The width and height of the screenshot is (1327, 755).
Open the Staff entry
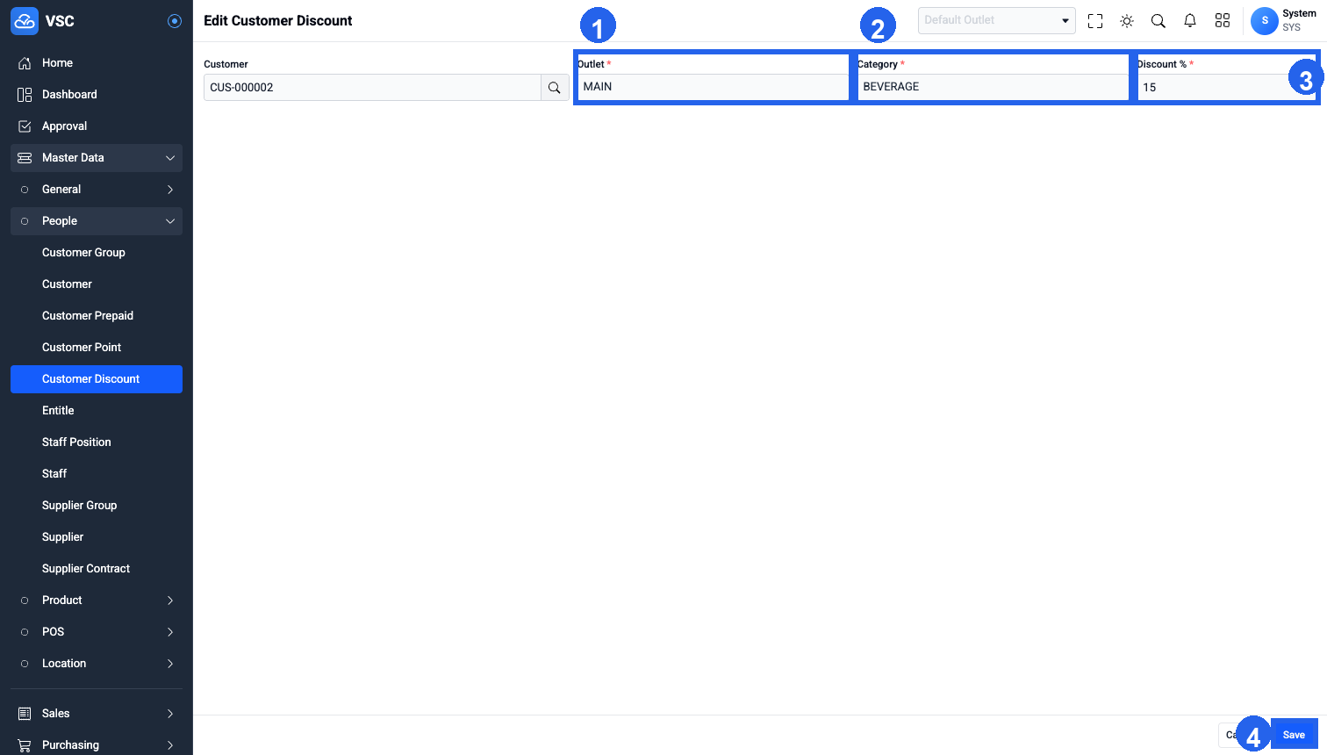(x=97, y=474)
